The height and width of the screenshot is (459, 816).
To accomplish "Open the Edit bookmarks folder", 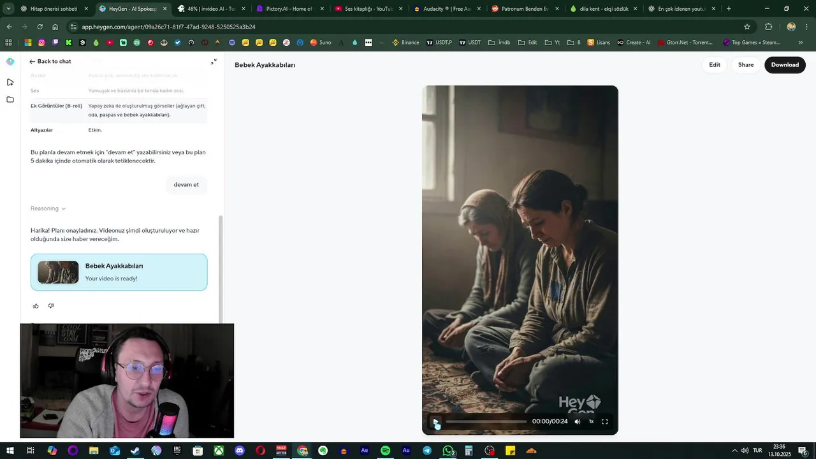I will click(x=527, y=43).
